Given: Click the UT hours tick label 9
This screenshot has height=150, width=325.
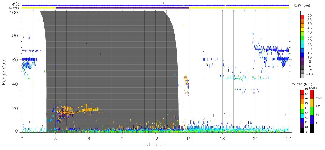Looking at the screenshot, I should click(122, 139).
